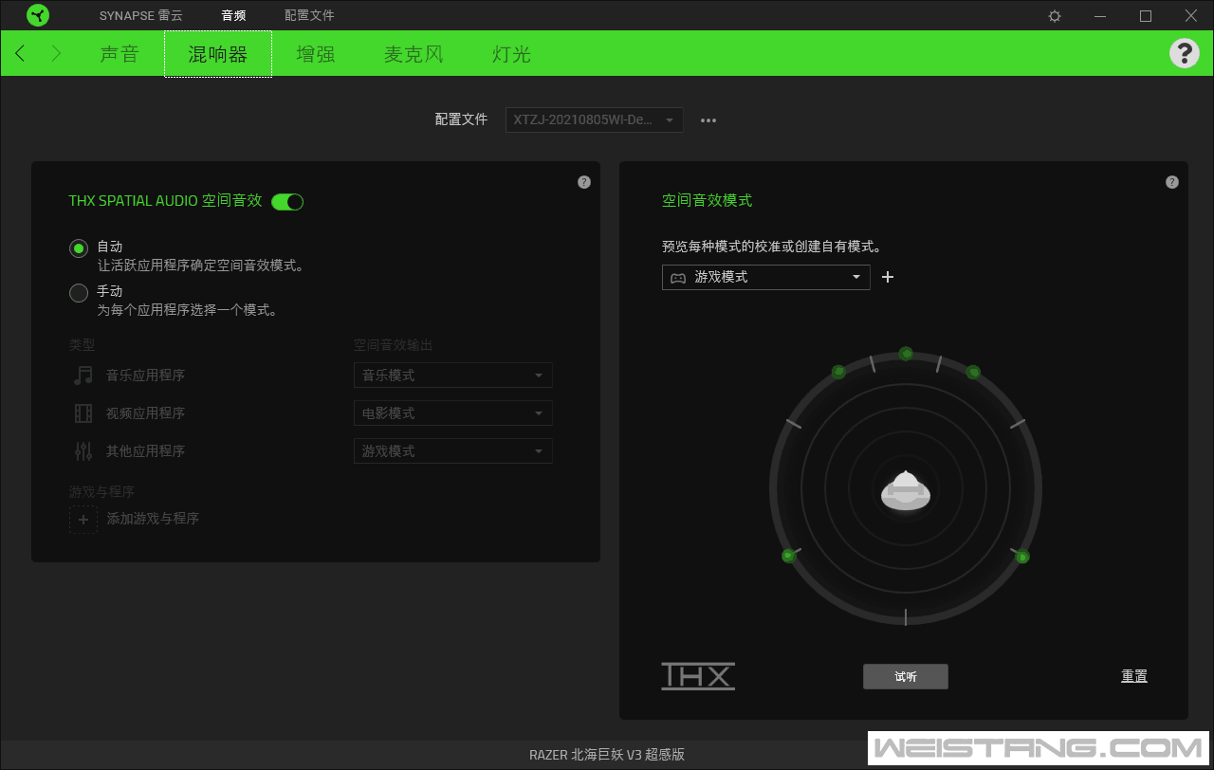The image size is (1214, 770).
Task: Click the video application film icon
Action: tap(83, 413)
